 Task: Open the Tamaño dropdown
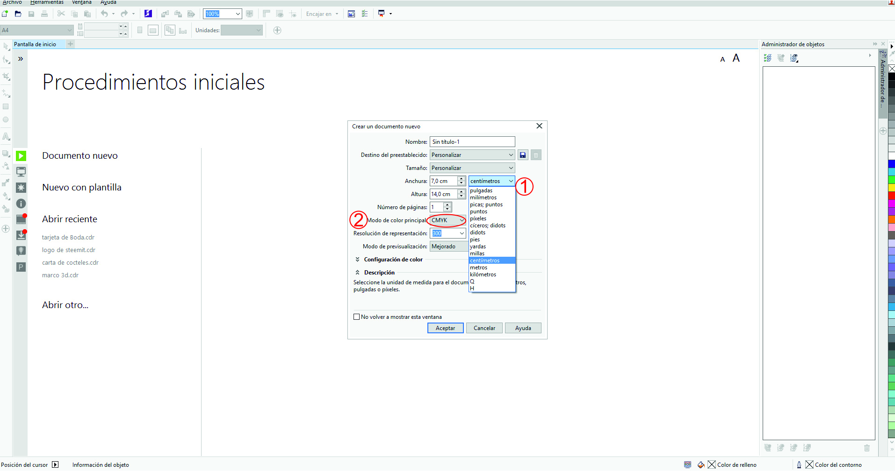(x=472, y=168)
